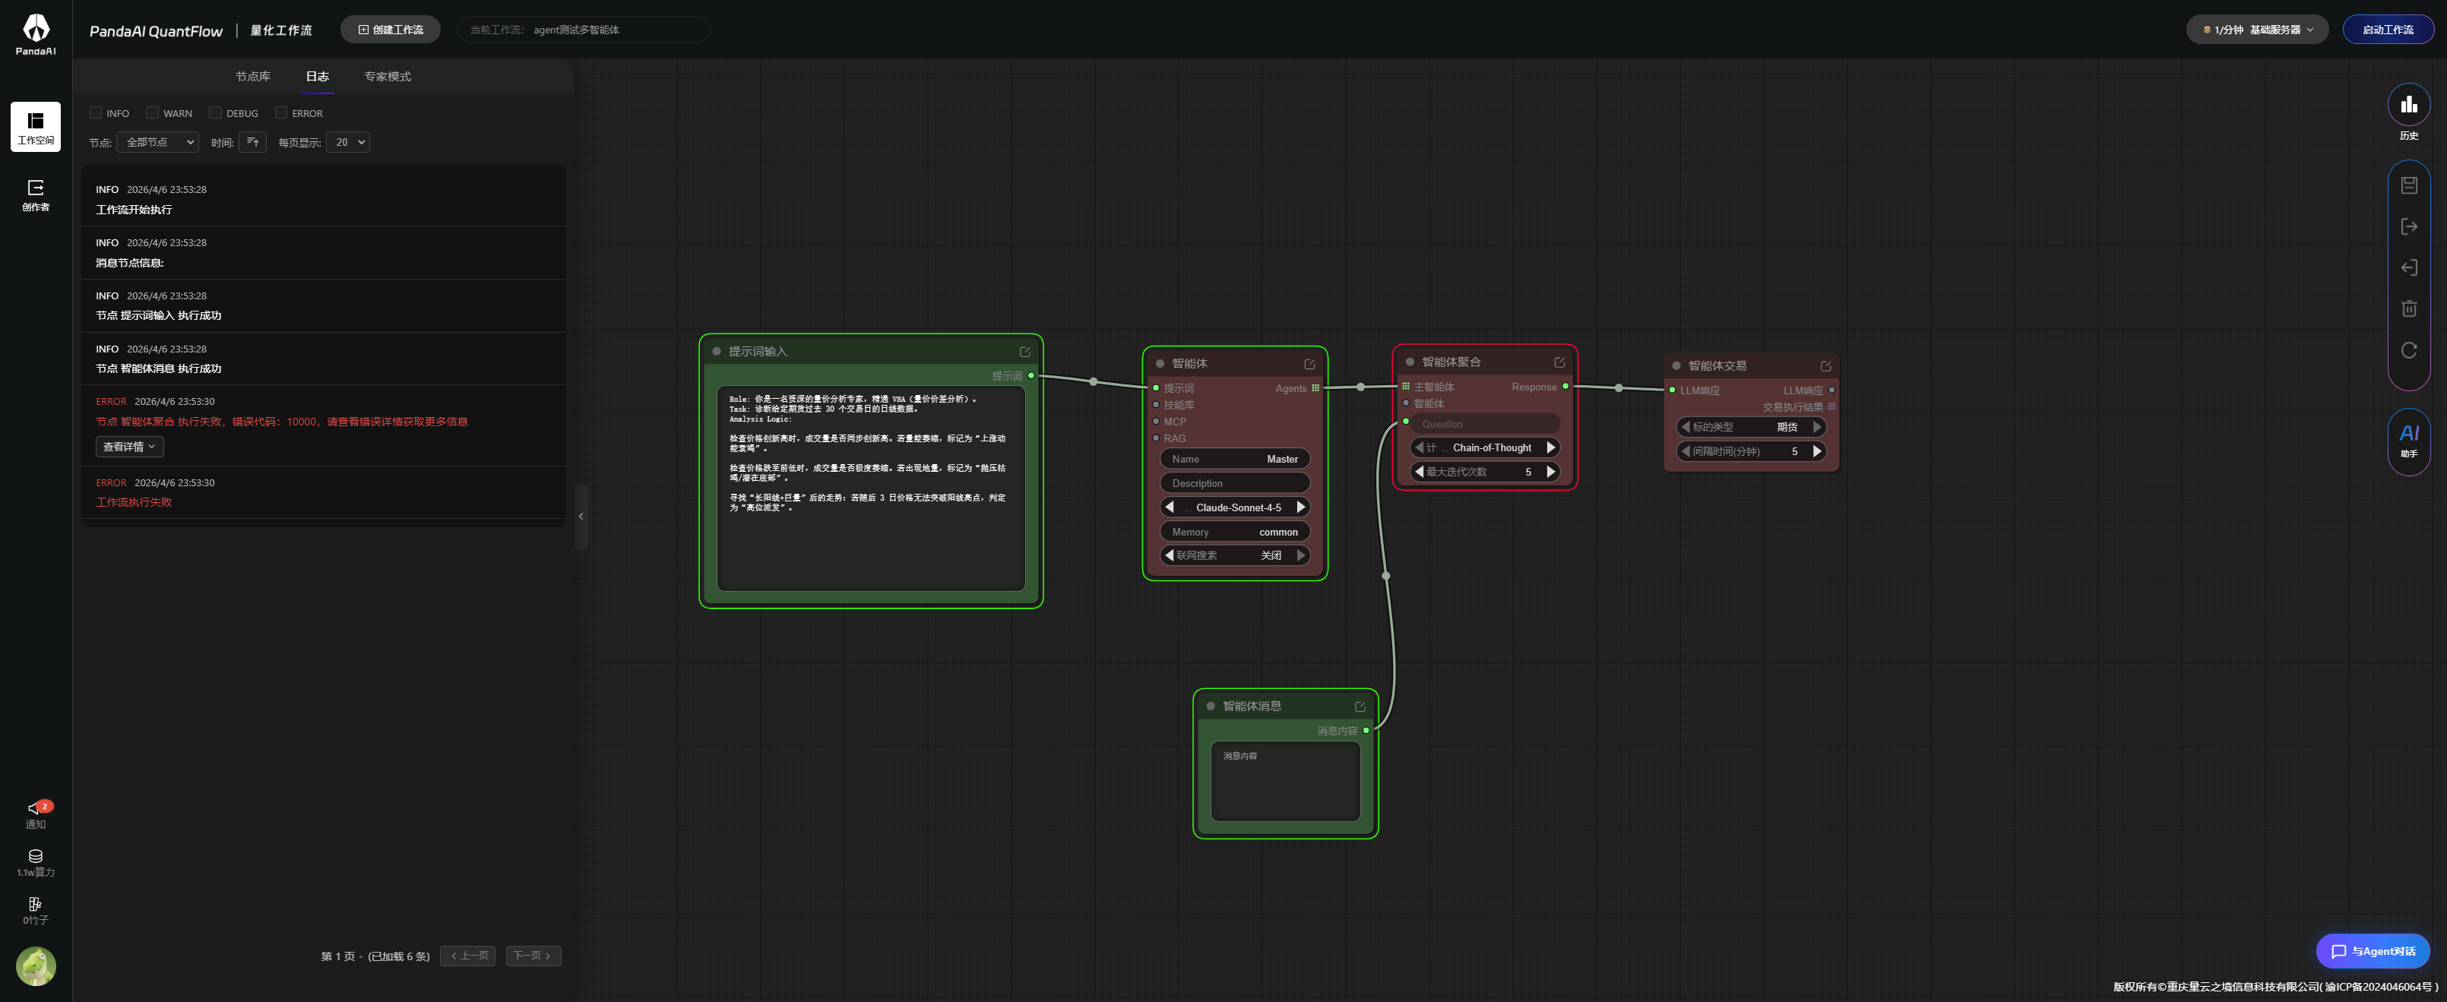
Task: Expand the 查看详情 error details
Action: [x=129, y=447]
